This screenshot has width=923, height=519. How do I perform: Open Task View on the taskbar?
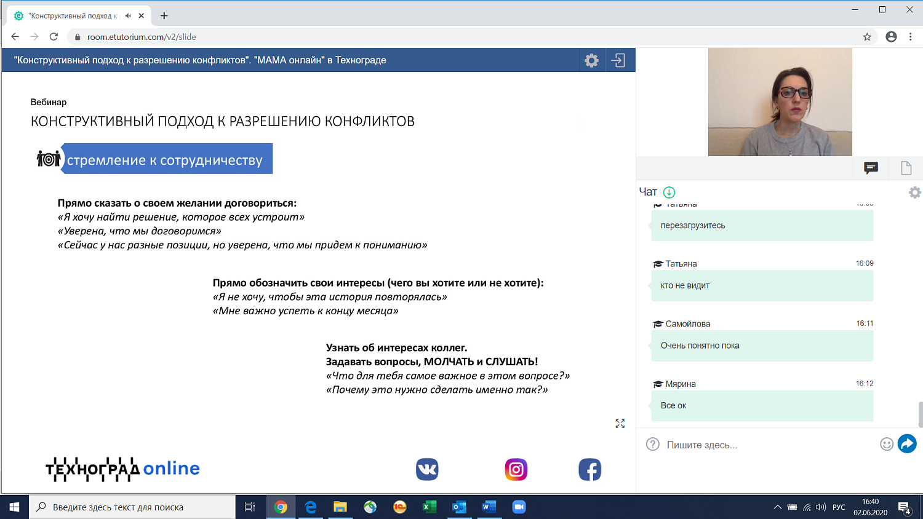click(x=250, y=507)
